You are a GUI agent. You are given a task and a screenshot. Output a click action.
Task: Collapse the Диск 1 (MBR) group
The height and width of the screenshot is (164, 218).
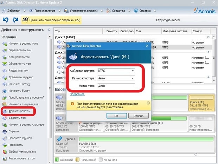[208, 37]
